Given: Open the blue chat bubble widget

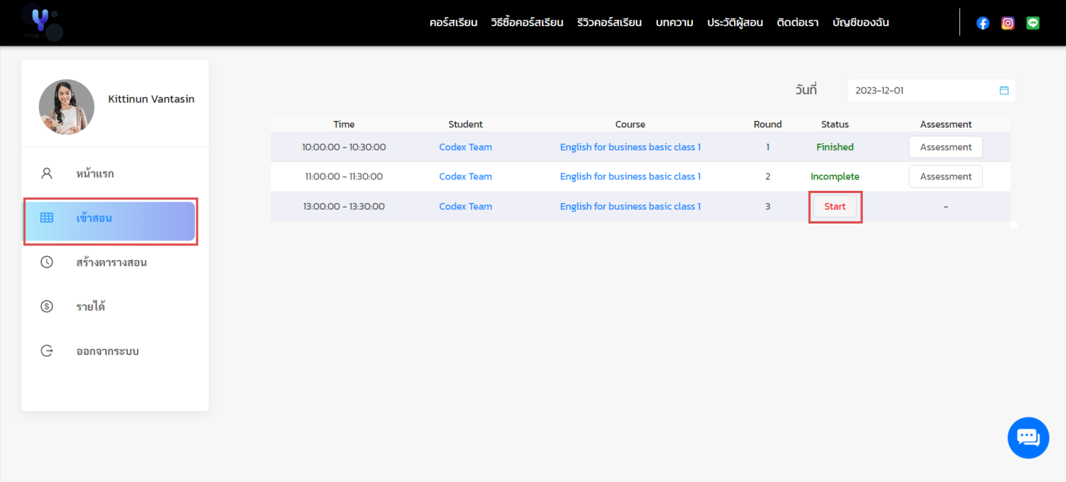Looking at the screenshot, I should pos(1028,438).
